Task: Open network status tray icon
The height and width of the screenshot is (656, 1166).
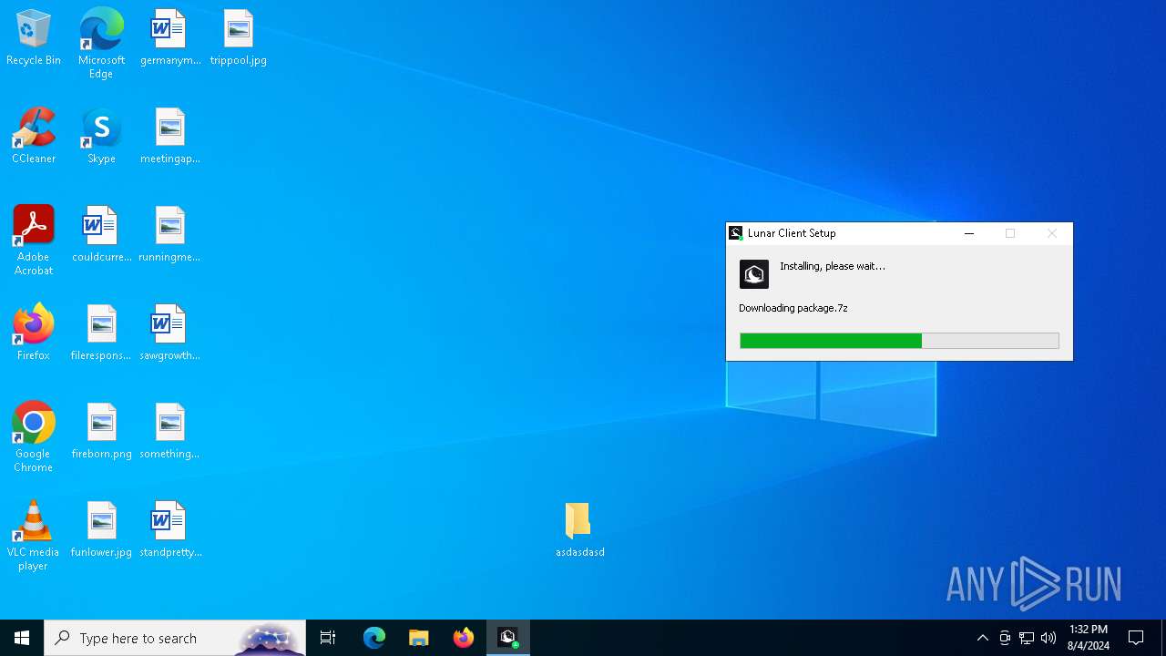Action: [x=1027, y=638]
